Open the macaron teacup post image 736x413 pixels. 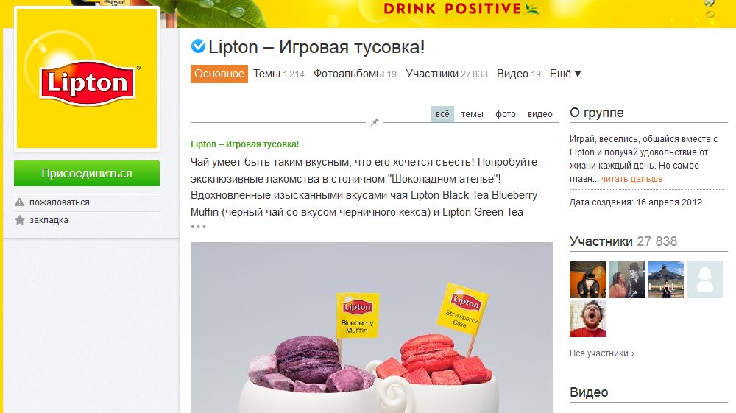click(x=371, y=328)
